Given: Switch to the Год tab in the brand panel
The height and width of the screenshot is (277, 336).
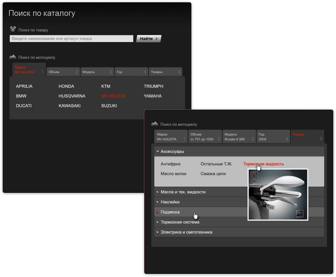Looking at the screenshot, I should pyautogui.click(x=131, y=72).
